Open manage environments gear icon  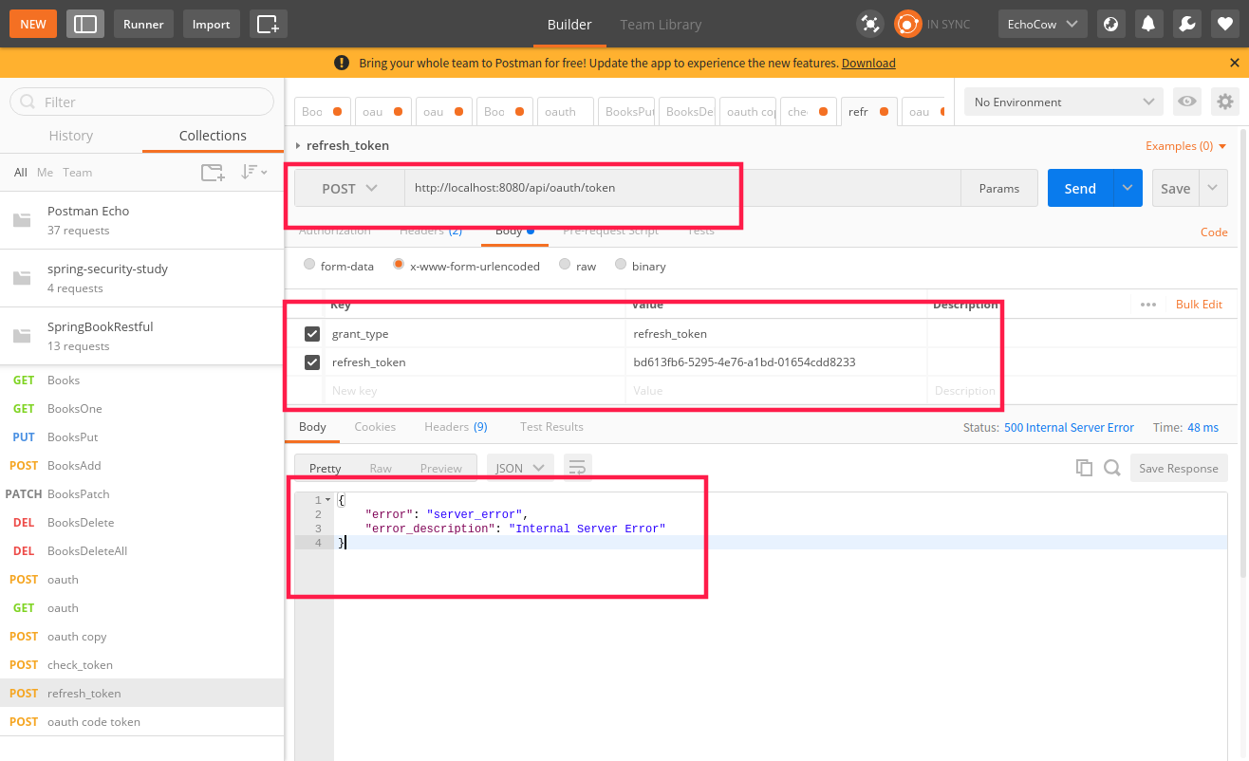pos(1225,102)
